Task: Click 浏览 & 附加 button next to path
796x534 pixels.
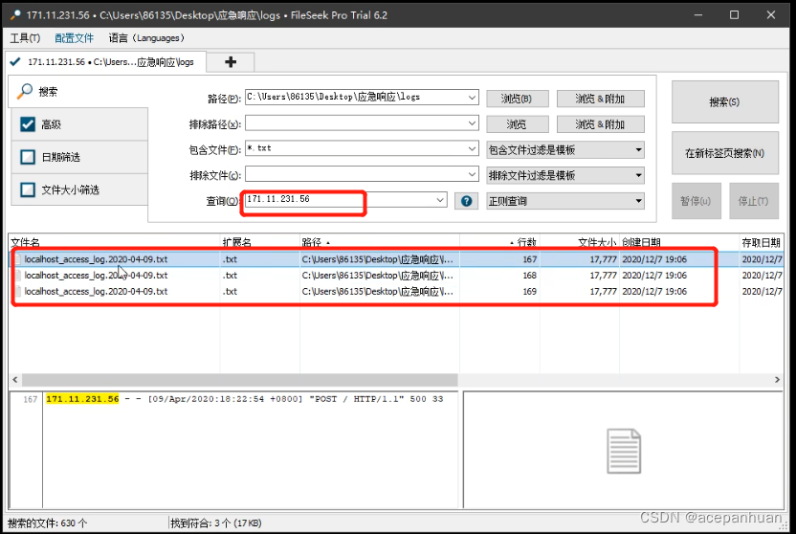Action: pos(600,99)
